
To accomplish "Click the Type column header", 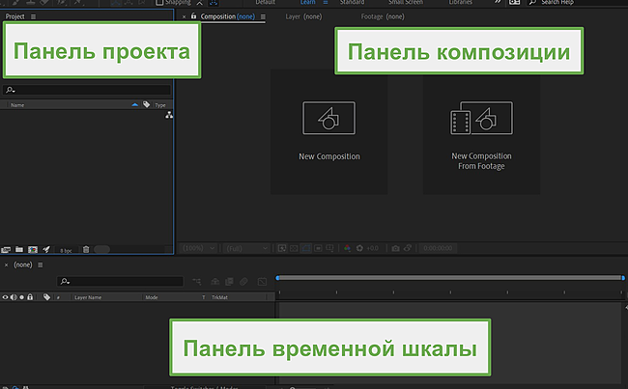I will click(160, 105).
